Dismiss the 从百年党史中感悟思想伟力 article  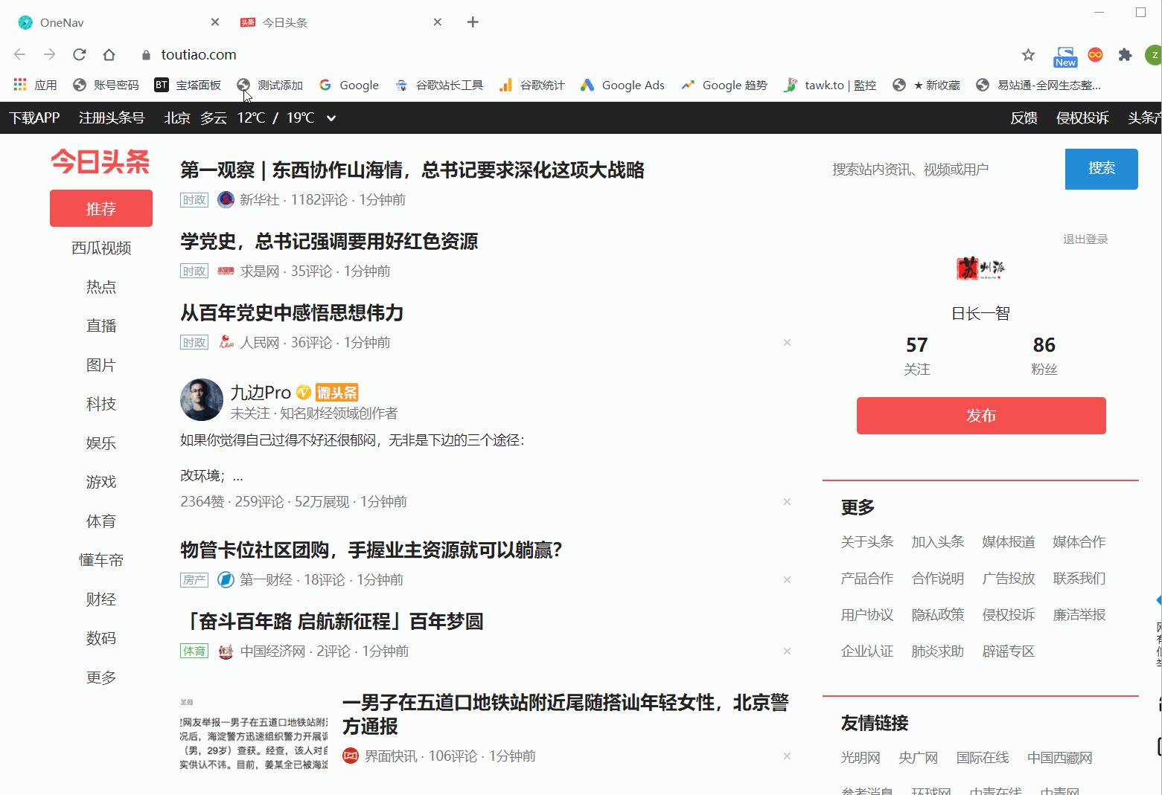(787, 343)
